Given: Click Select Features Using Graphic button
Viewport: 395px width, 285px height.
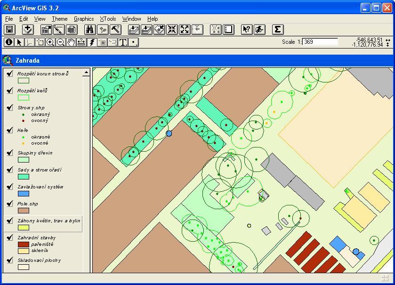Looking at the screenshot, I should pos(216,30).
